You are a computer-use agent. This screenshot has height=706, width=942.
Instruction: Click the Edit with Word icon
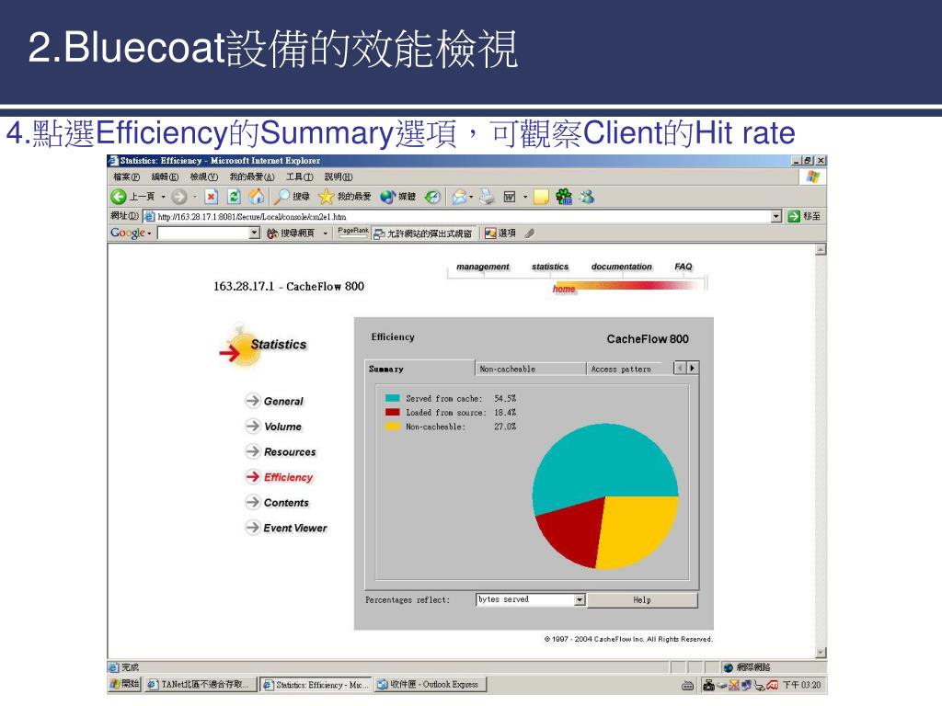pyautogui.click(x=510, y=197)
